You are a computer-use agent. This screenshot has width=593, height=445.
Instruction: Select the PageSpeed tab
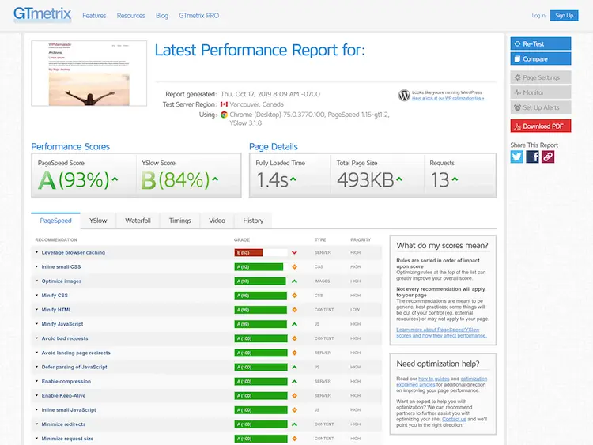click(55, 221)
